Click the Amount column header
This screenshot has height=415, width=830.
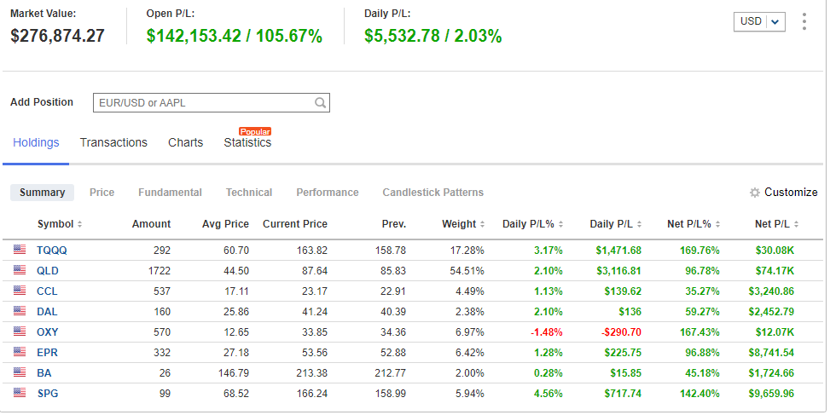tap(151, 224)
